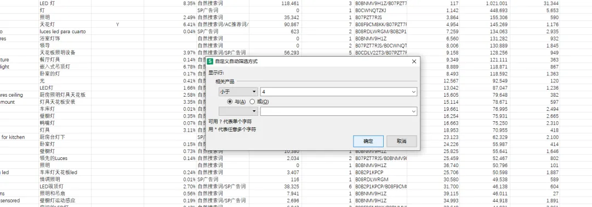Select the value cell 23,123
The height and width of the screenshot is (207, 592).
pyautogui.click(x=451, y=138)
